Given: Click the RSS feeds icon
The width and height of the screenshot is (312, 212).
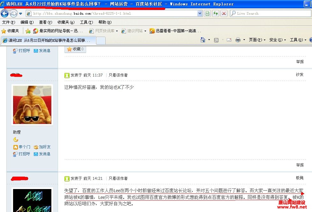Looking at the screenshot, I should tap(216, 40).
